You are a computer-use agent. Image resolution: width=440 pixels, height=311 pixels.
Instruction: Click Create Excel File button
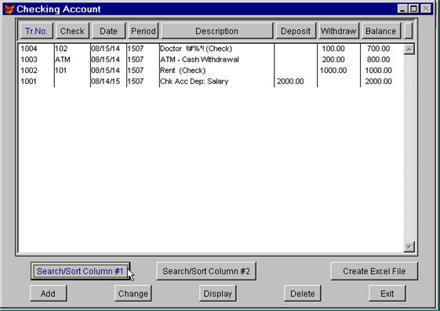pos(374,271)
